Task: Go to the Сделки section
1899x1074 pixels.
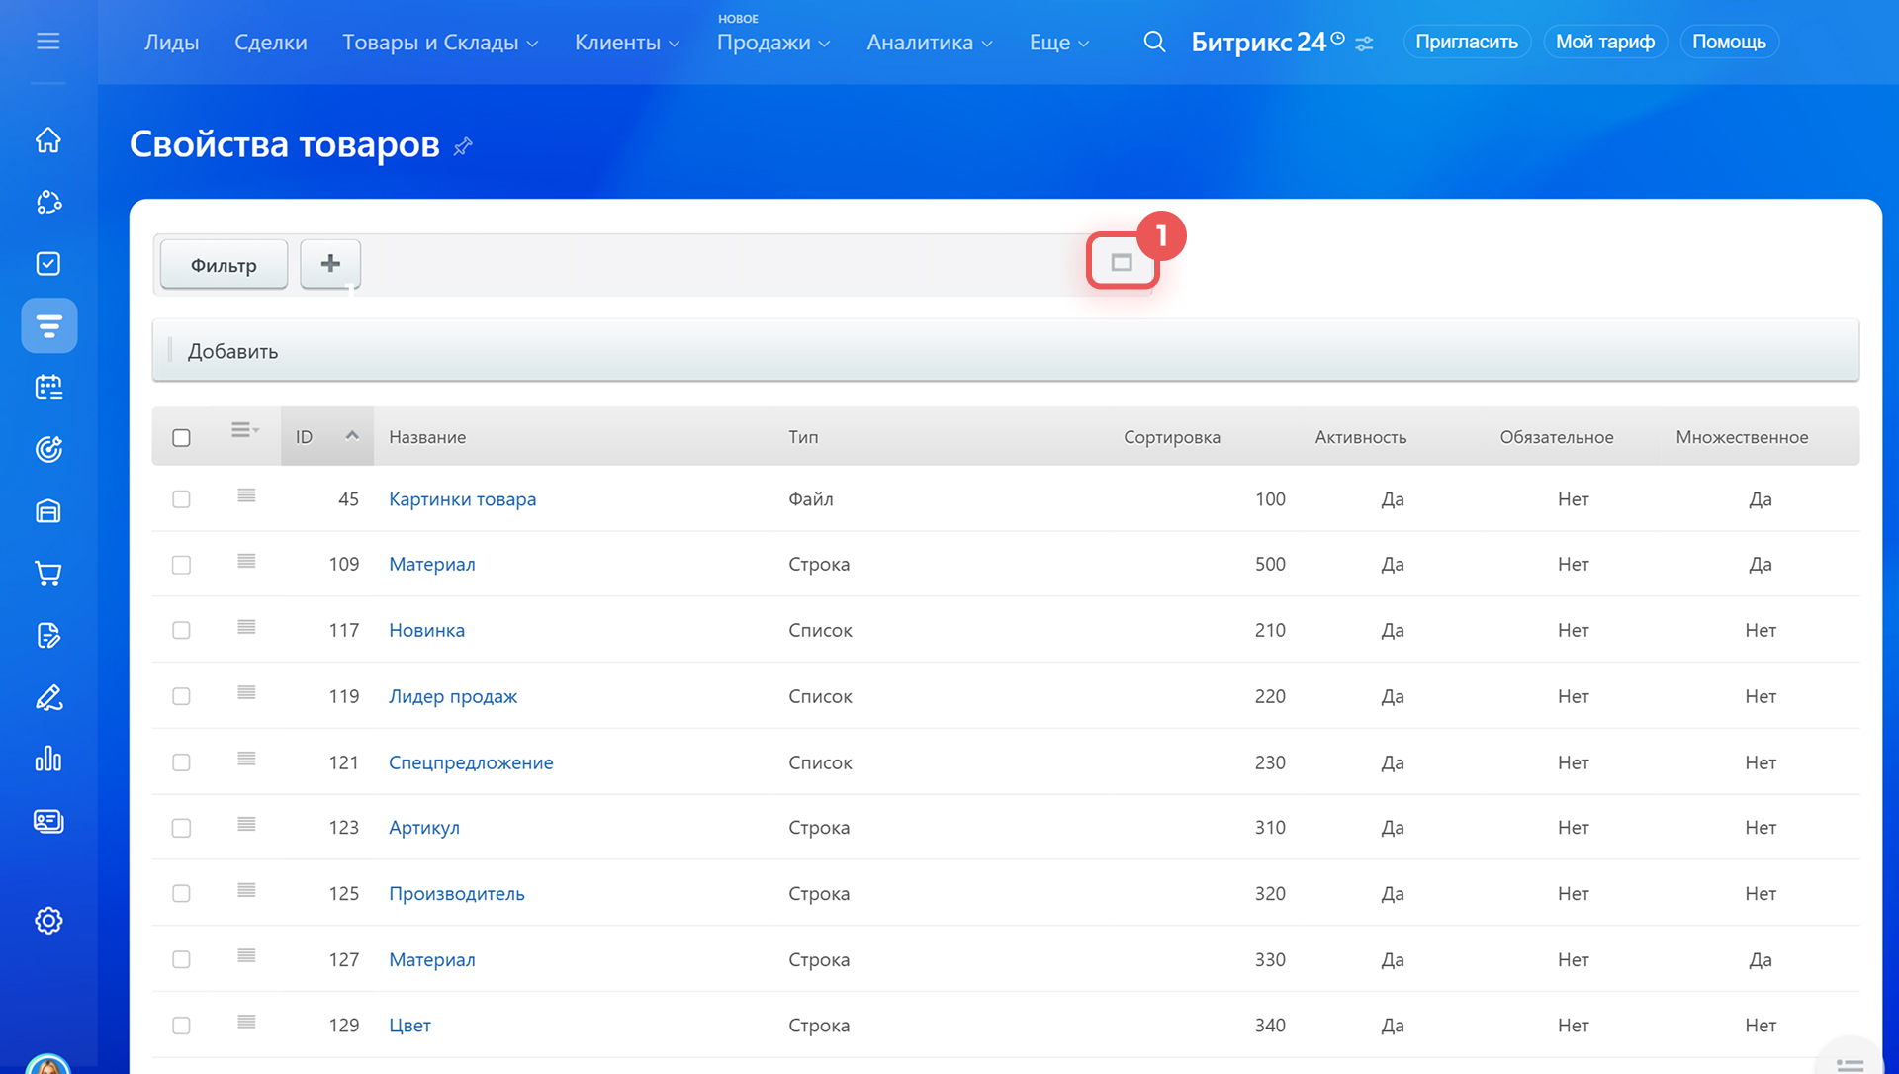Action: tap(270, 43)
